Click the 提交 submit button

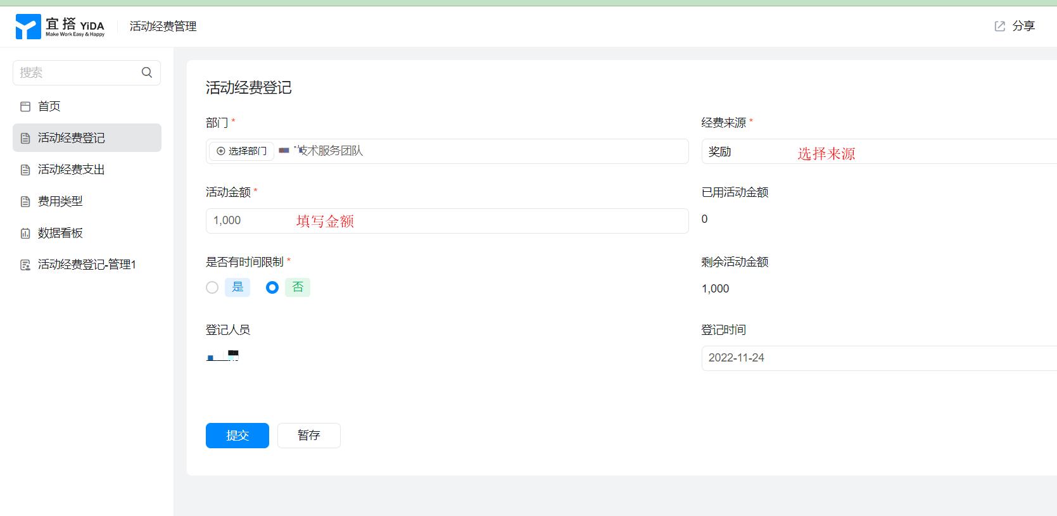tap(237, 436)
